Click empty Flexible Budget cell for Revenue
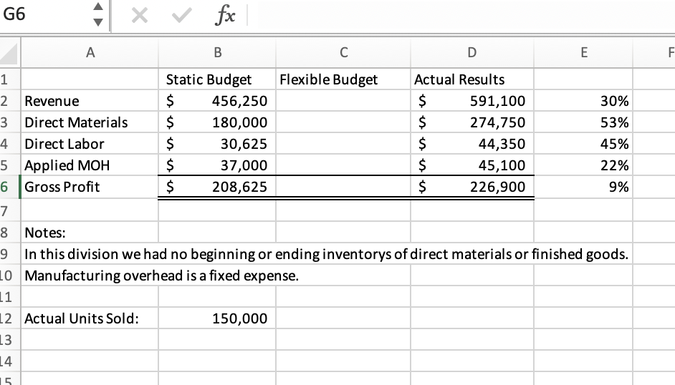This screenshot has width=675, height=385. coord(343,101)
